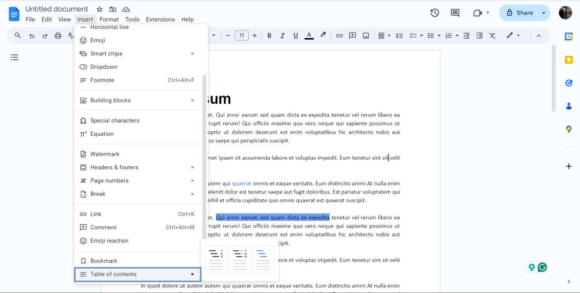Insert an image from the toolbar

(x=366, y=35)
